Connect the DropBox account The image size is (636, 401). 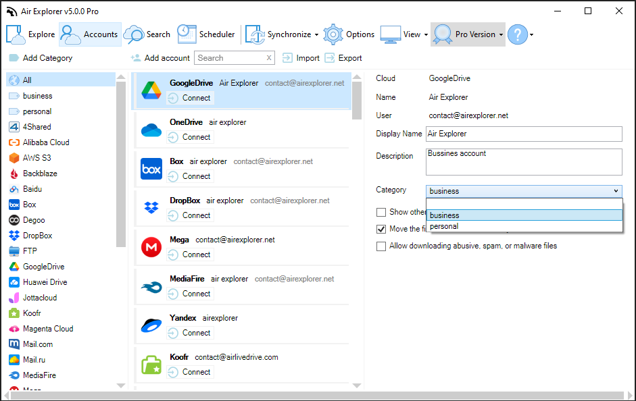click(x=190, y=215)
